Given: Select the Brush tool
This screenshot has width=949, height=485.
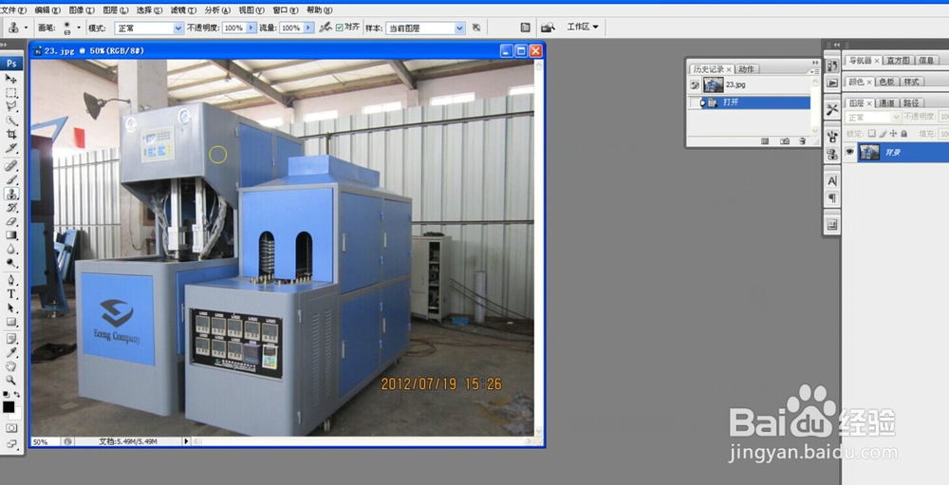Looking at the screenshot, I should pyautogui.click(x=10, y=179).
